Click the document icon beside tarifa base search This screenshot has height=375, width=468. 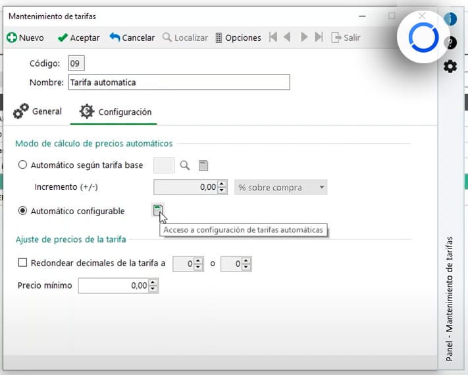coord(203,165)
